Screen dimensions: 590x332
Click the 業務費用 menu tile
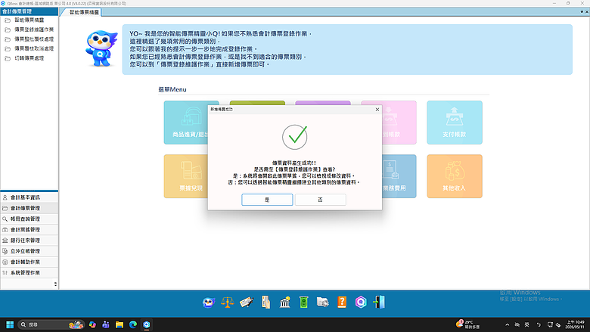coord(399,176)
